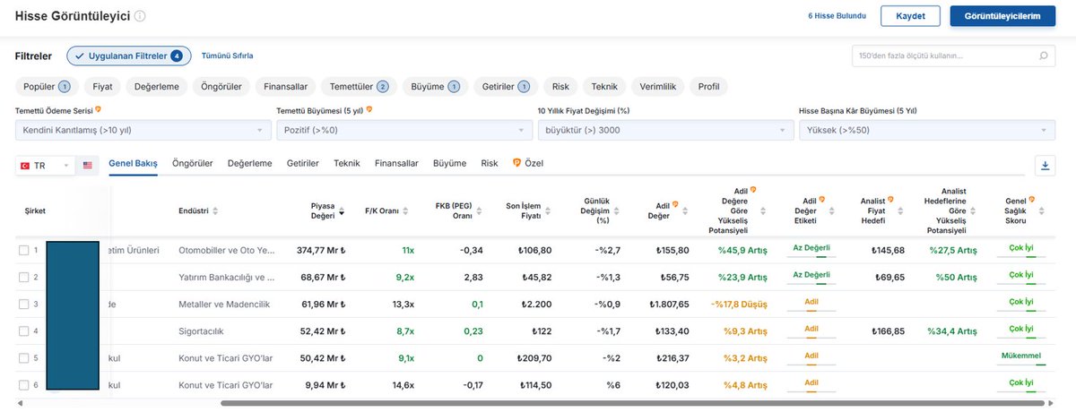Viewport: 1076px width, 412px height.
Task: Click the Kaydet button
Action: 910,16
